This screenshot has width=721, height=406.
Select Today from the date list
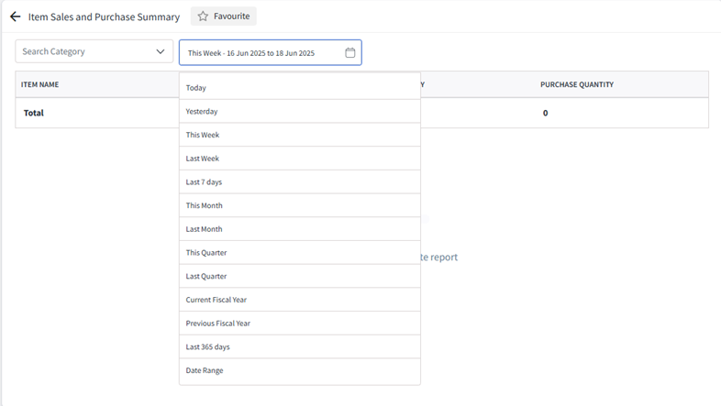point(300,88)
